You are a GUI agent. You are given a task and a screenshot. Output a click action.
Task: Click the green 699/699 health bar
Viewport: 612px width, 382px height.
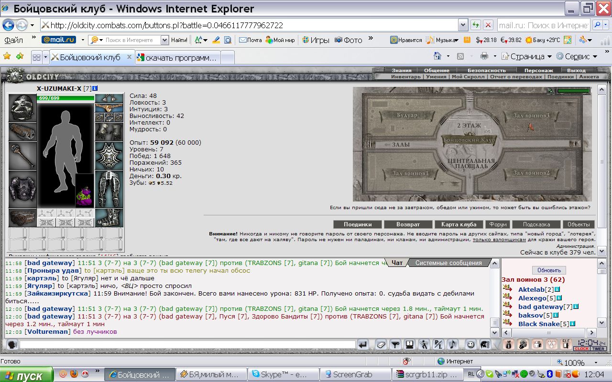pyautogui.click(x=66, y=98)
